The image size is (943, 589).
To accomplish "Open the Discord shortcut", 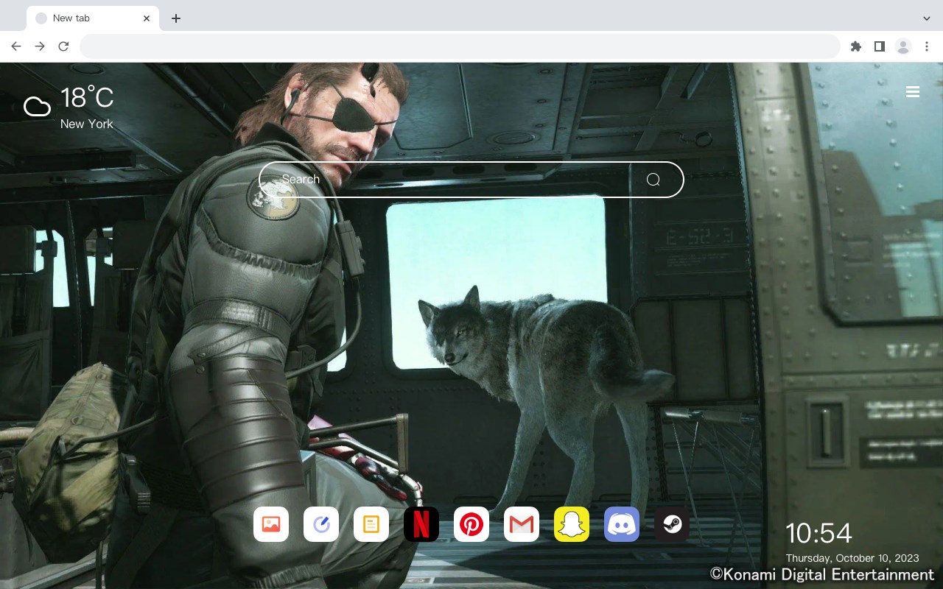I will point(622,524).
